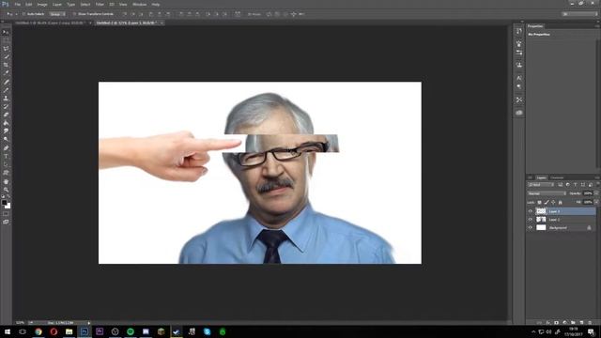Select the Move tool

6,32
